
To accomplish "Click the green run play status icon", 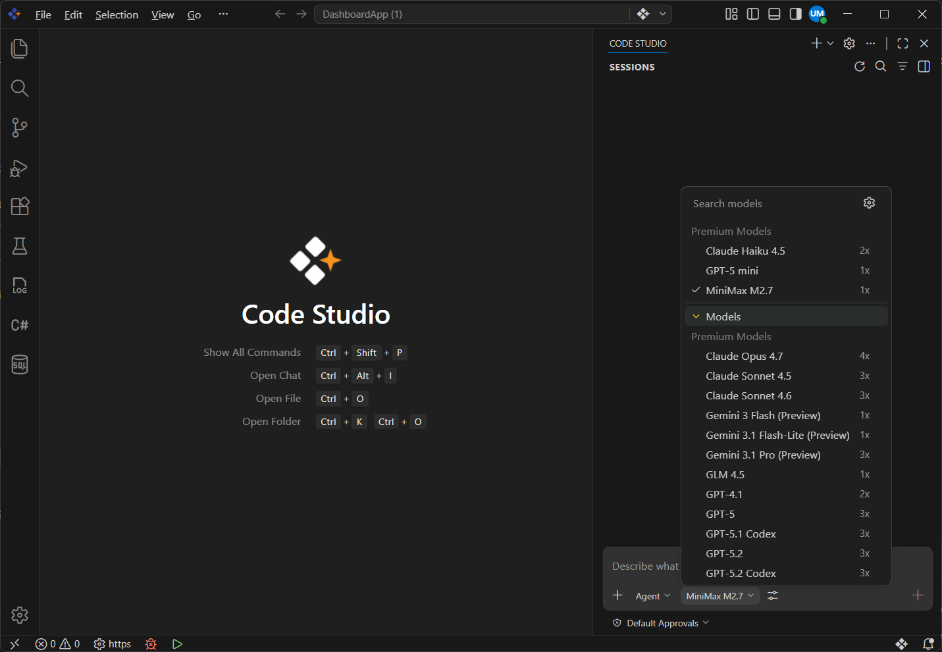I will coord(177,644).
